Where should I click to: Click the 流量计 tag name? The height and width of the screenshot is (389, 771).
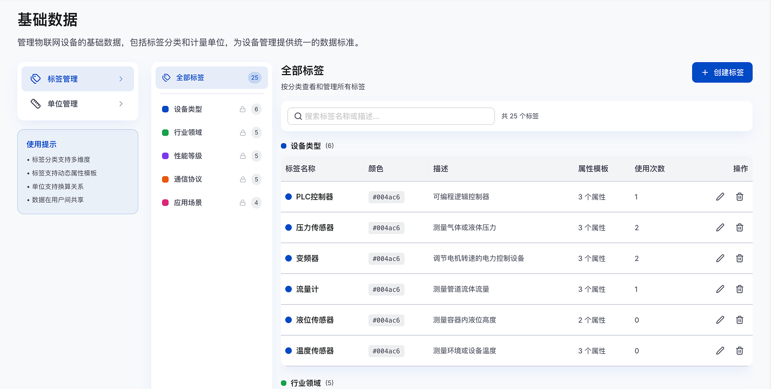(x=307, y=289)
